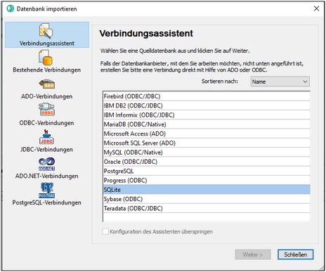326x272 pixels.
Task: Click the app logo in title bar
Action: [x=11, y=8]
